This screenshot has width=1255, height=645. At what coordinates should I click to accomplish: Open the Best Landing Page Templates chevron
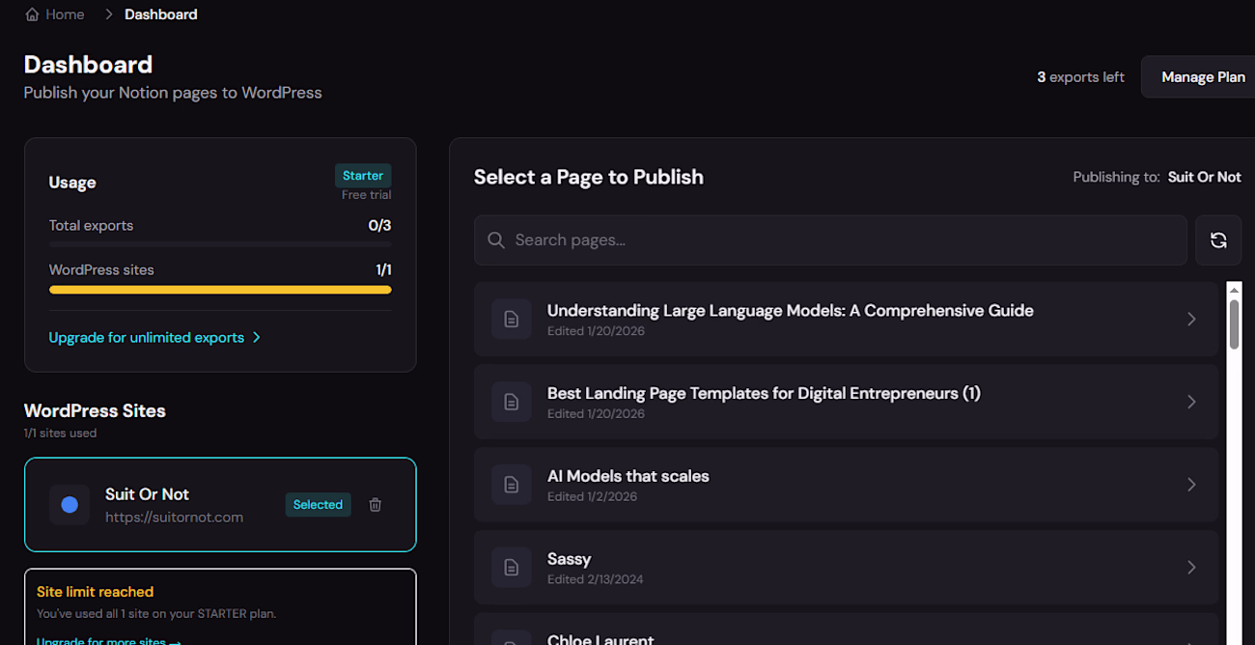[1191, 402]
